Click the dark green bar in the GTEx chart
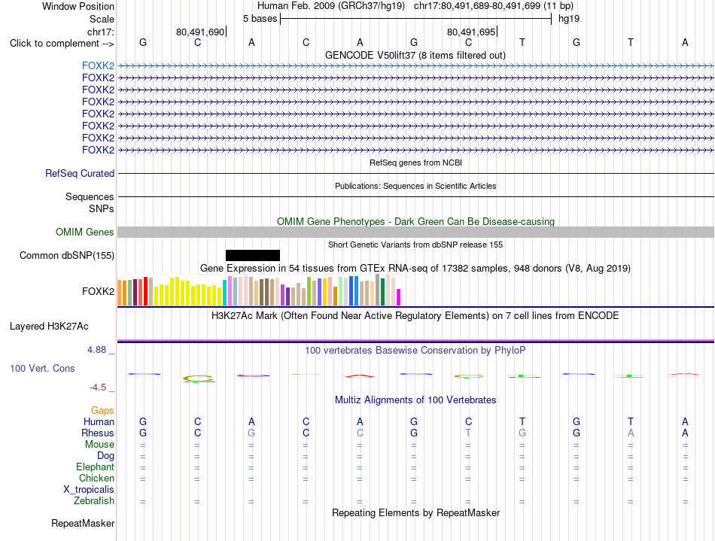 pos(383,292)
